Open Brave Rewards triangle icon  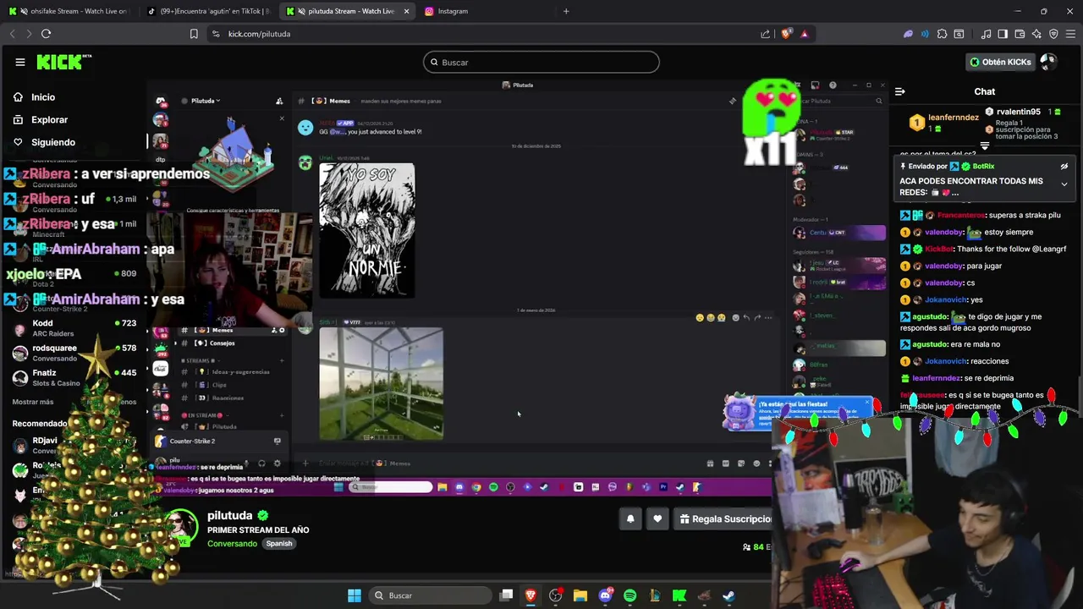pyautogui.click(x=804, y=34)
